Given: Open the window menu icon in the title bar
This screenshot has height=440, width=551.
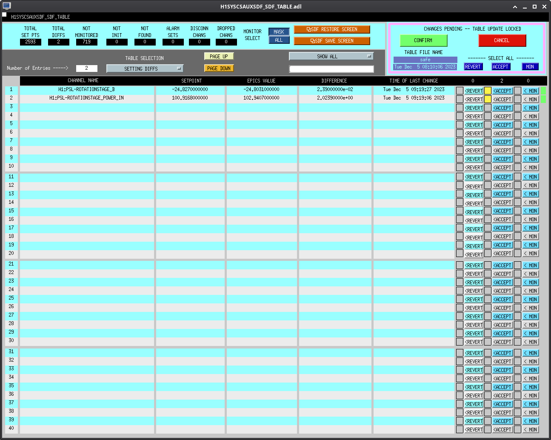Looking at the screenshot, I should 6,6.
